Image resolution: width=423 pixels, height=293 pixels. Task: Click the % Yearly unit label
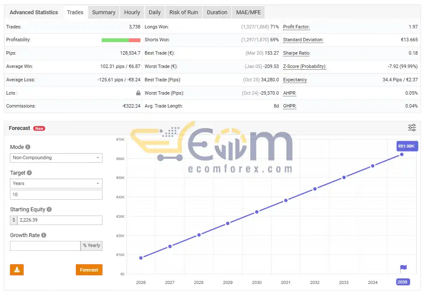point(91,246)
